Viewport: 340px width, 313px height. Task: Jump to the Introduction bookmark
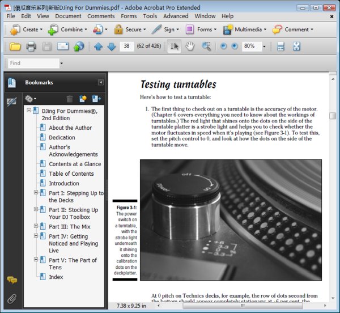(64, 184)
